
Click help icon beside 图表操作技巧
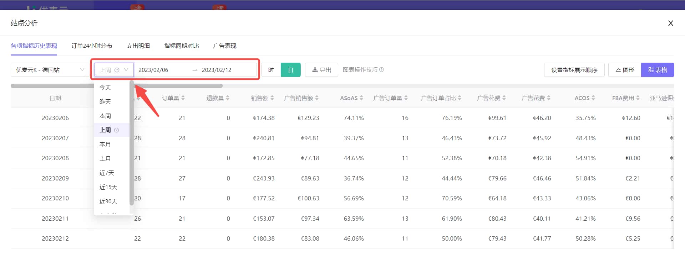point(381,70)
